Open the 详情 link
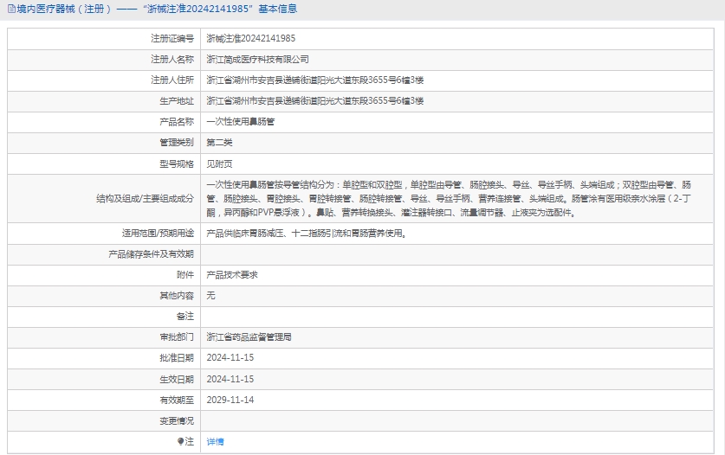Screen dimensions: 725x455 coord(215,441)
